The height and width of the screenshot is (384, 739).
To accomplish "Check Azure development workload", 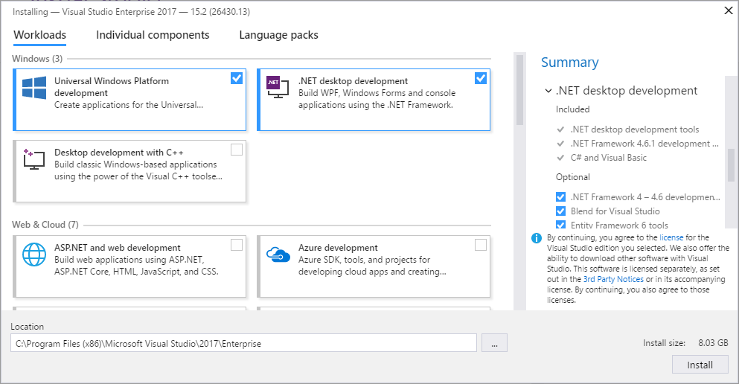I will [x=481, y=245].
